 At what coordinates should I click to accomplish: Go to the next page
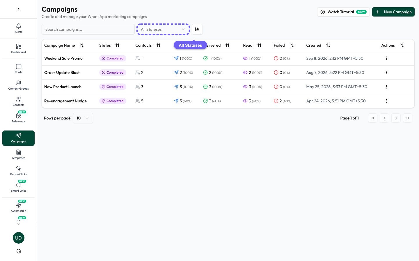[396, 118]
